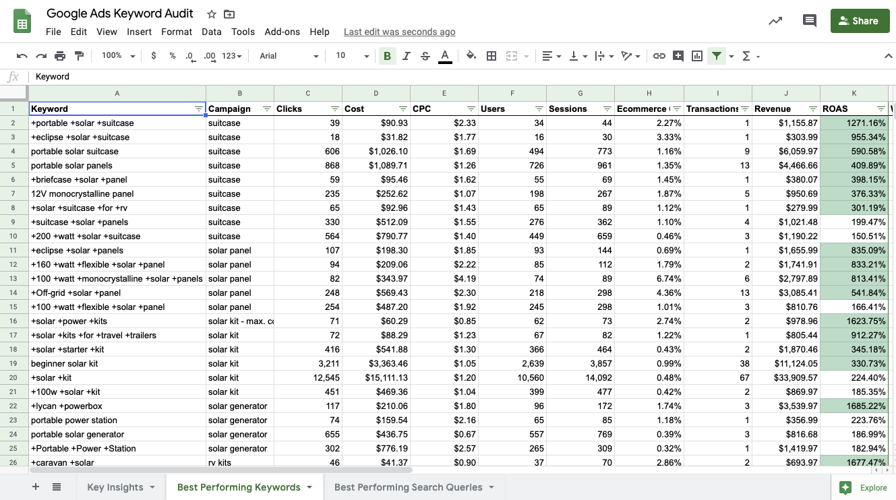Open version history via 'Last edit' link
The image size is (896, 500).
click(x=399, y=32)
